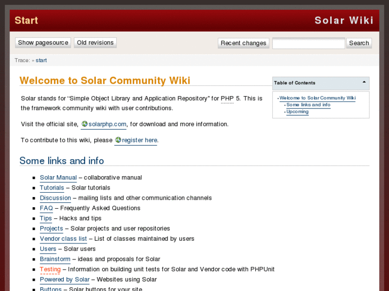389x291 pixels.
Task: Go to the Brainstorm page
Action: click(55, 259)
